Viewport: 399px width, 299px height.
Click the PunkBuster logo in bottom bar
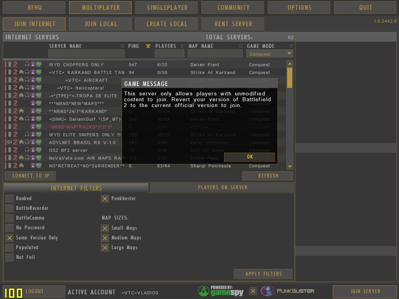point(288,291)
